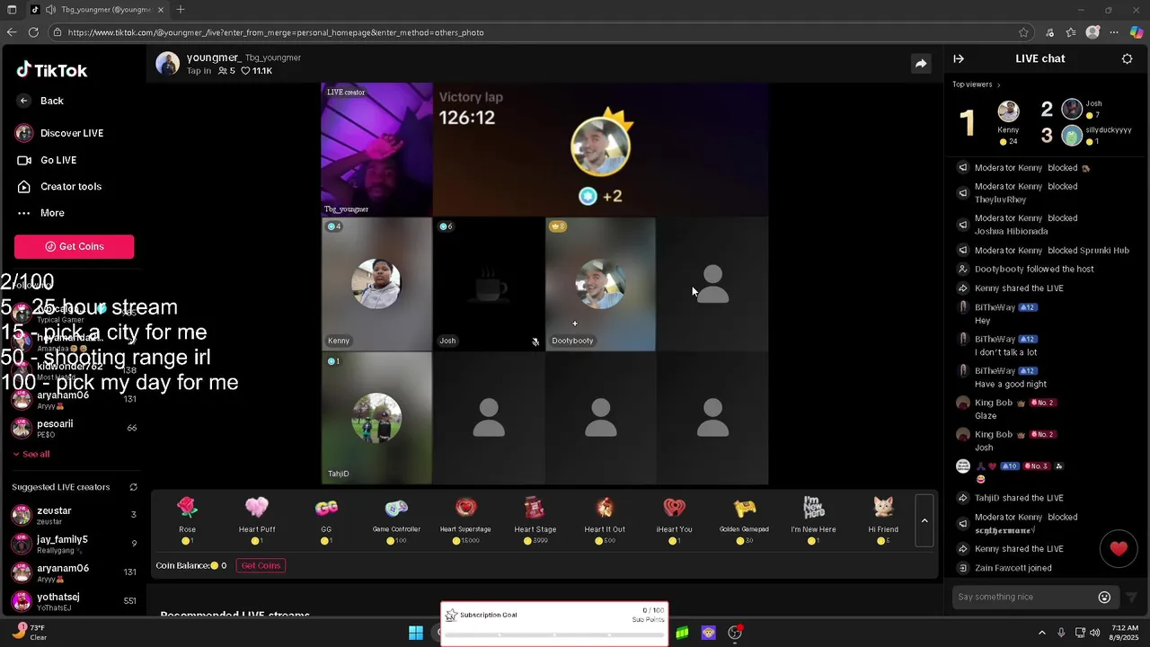
Task: Click the youngmer_ host profile avatar
Action: point(168,64)
